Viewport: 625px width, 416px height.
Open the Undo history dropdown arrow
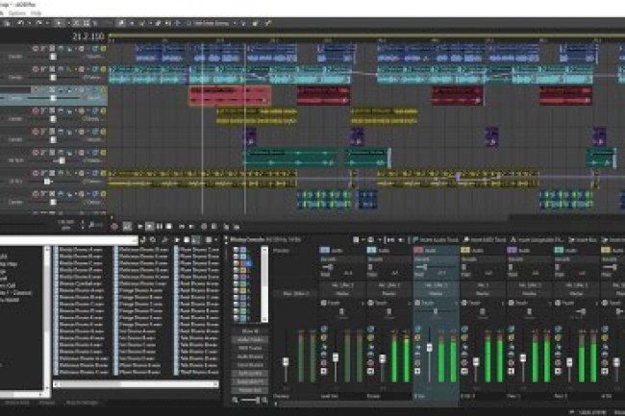[x=28, y=23]
